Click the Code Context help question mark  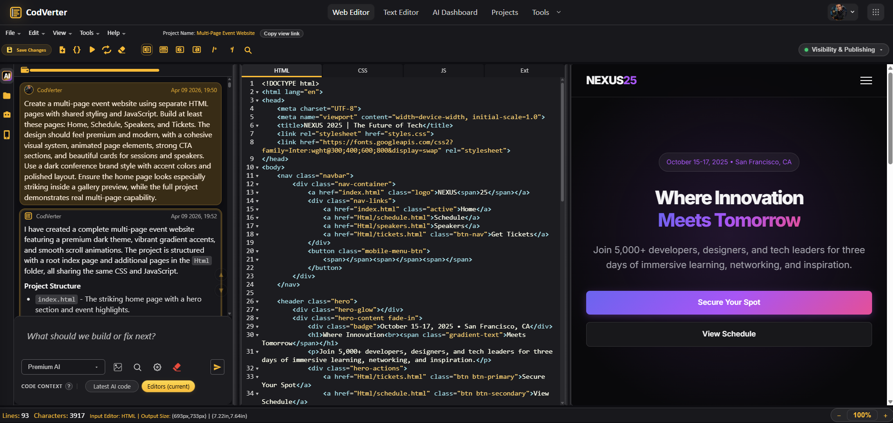(69, 386)
